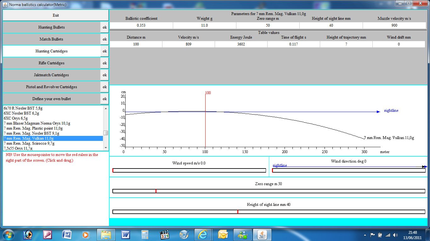Open Windows Explorer folder in taskbar
Screen dimensions: 430x241
tap(106, 234)
